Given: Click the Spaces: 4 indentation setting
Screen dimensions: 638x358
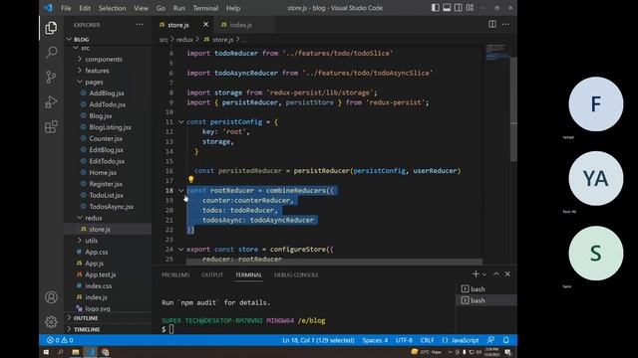Looking at the screenshot, I should pyautogui.click(x=375, y=340).
